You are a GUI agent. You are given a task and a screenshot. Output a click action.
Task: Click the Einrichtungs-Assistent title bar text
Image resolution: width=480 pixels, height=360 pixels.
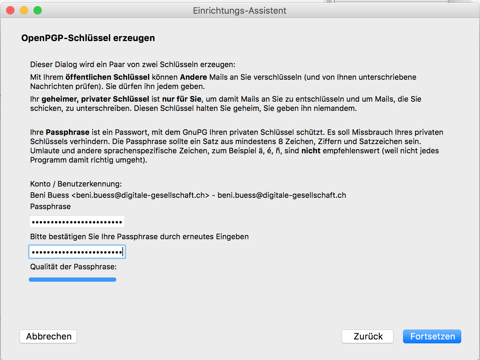pyautogui.click(x=240, y=11)
